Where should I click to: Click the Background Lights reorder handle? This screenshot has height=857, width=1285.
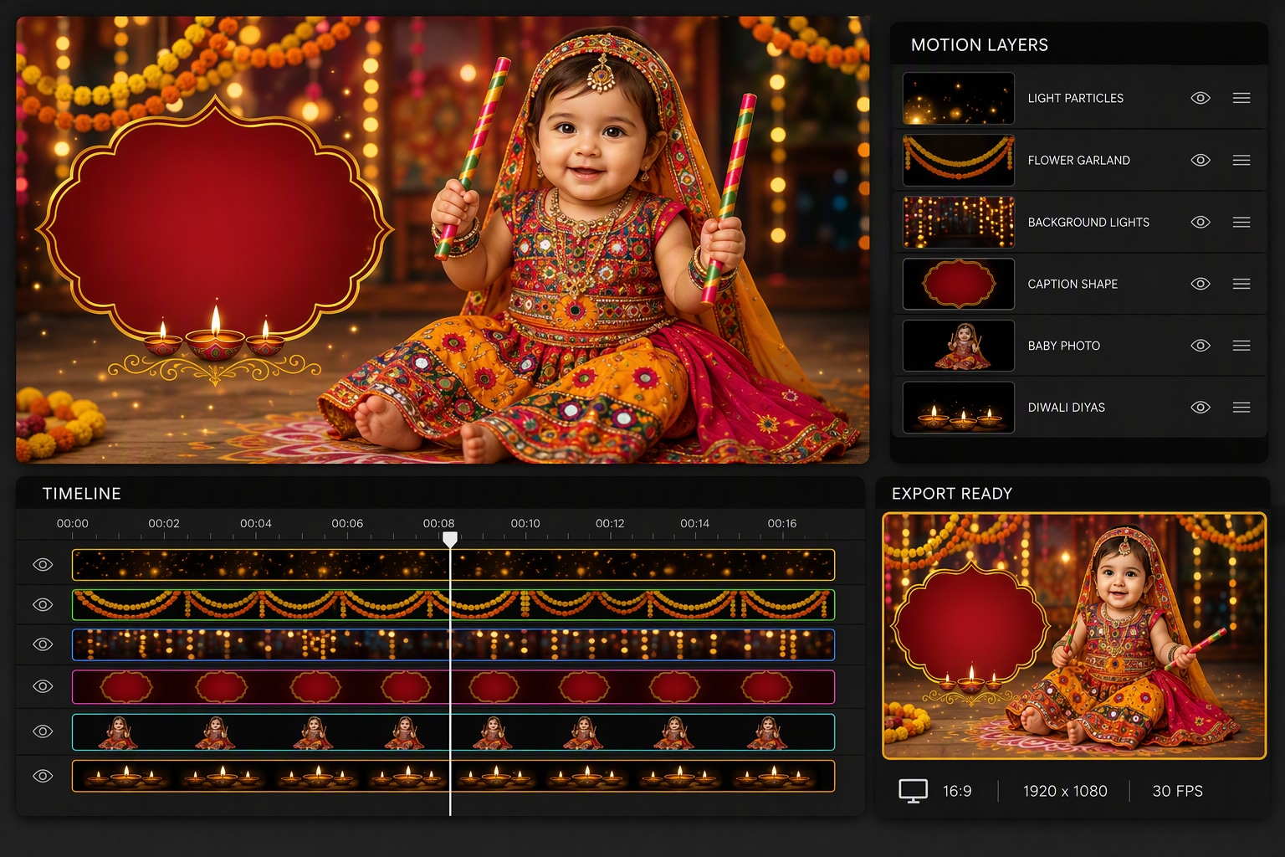pyautogui.click(x=1241, y=222)
